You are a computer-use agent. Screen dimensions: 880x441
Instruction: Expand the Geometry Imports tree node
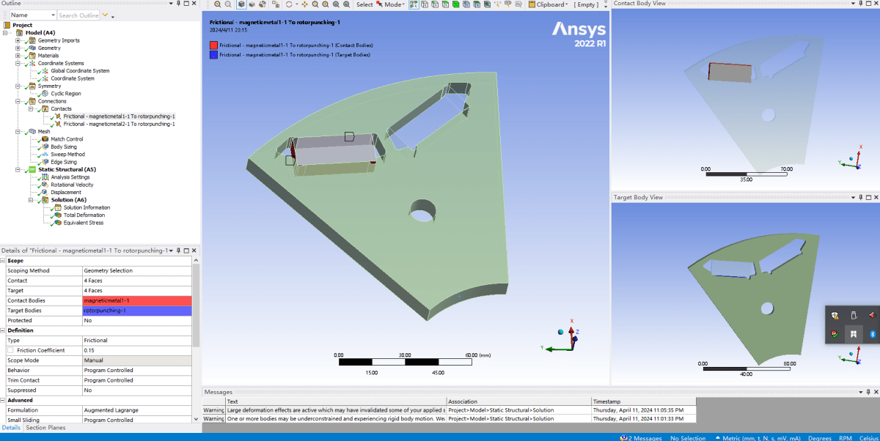coord(18,40)
